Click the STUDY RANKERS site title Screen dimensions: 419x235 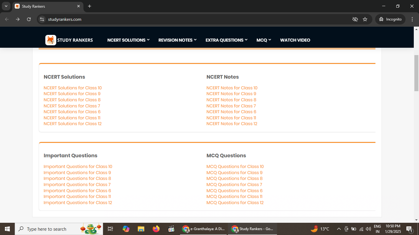(75, 40)
